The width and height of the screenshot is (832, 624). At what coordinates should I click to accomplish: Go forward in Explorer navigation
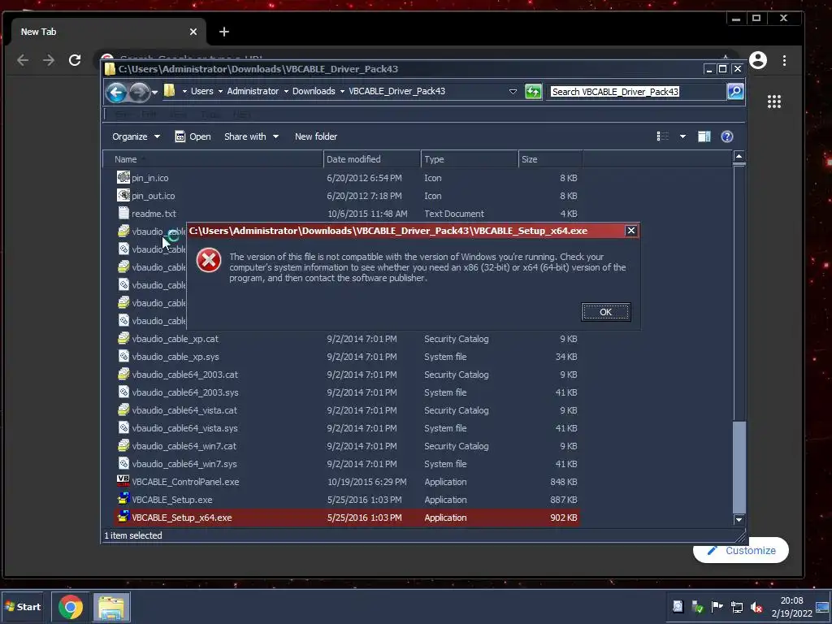pos(139,92)
